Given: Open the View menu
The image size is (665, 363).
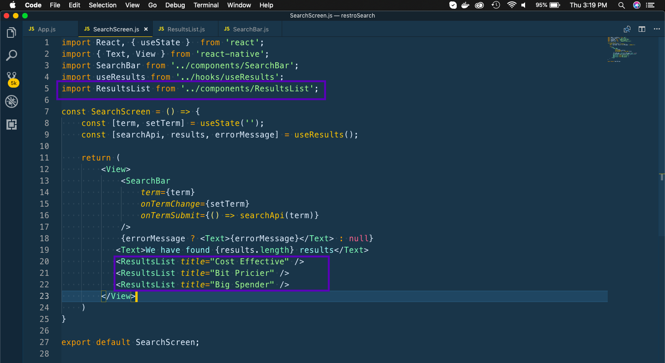Looking at the screenshot, I should coord(132,5).
